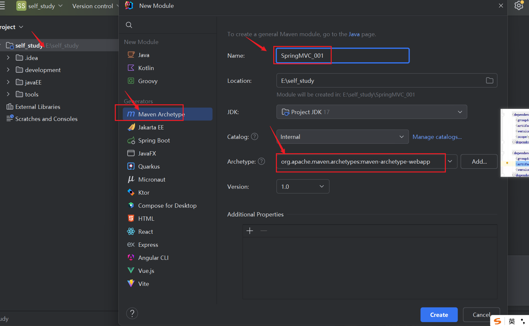
Task: Expand the development folder
Action: 8,70
